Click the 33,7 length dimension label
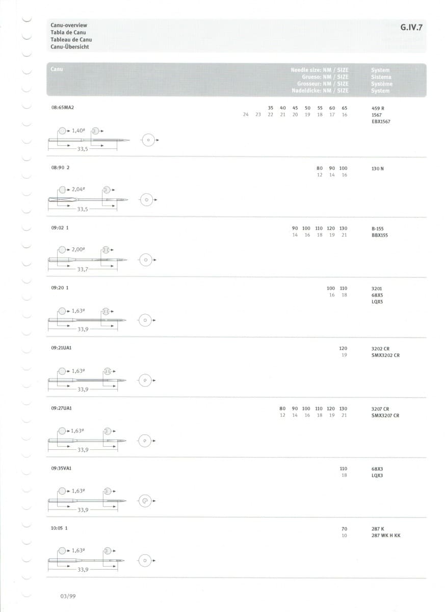445x612 pixels. click(x=82, y=269)
